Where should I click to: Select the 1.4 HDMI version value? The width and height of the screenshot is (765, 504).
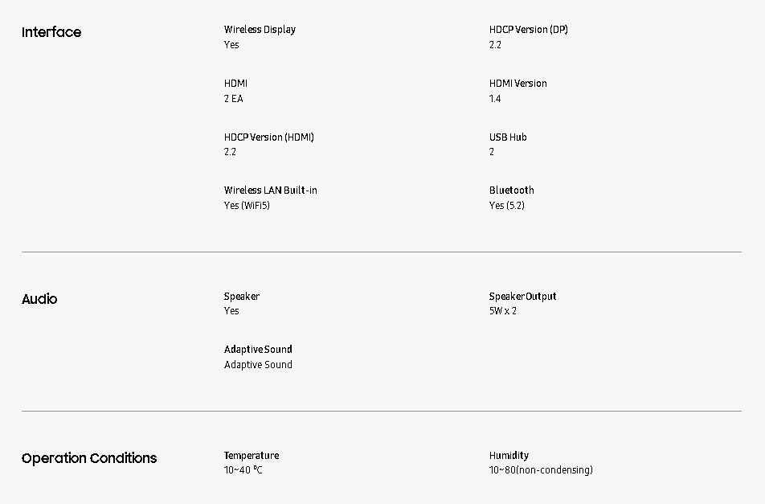pyautogui.click(x=495, y=99)
